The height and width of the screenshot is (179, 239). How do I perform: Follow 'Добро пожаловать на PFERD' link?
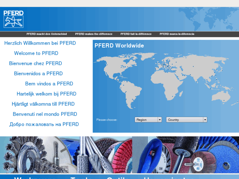[x=44, y=124]
